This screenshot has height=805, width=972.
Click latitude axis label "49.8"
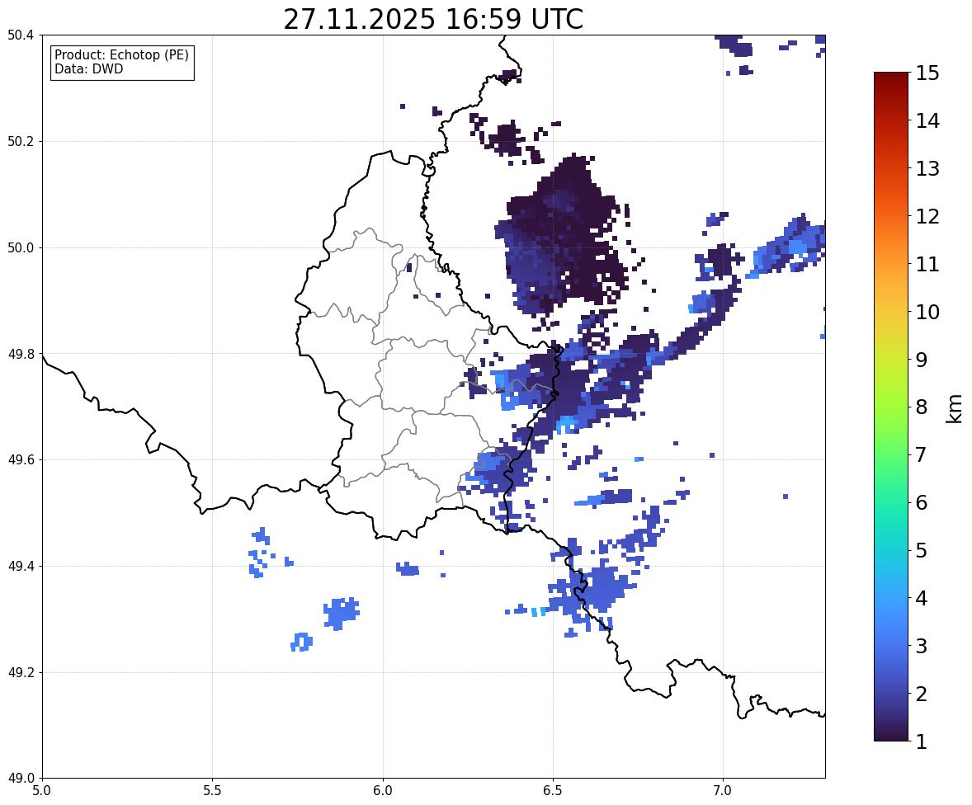21,354
